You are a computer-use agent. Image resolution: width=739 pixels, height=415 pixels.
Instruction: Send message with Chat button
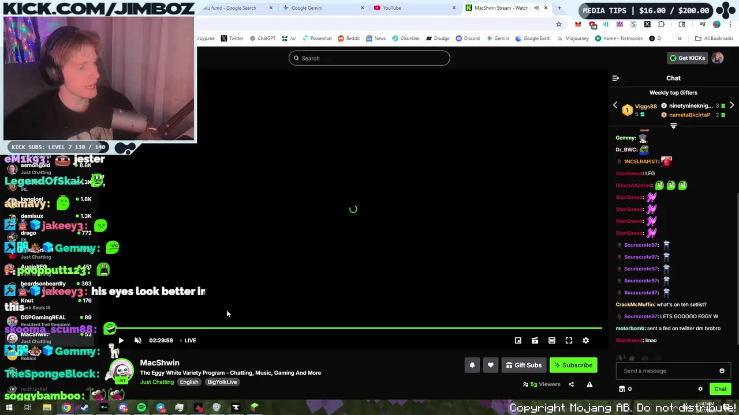(x=720, y=389)
